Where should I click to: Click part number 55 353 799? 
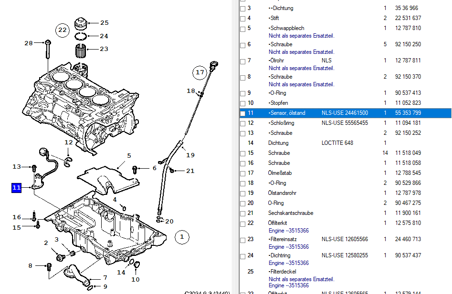pyautogui.click(x=408, y=113)
